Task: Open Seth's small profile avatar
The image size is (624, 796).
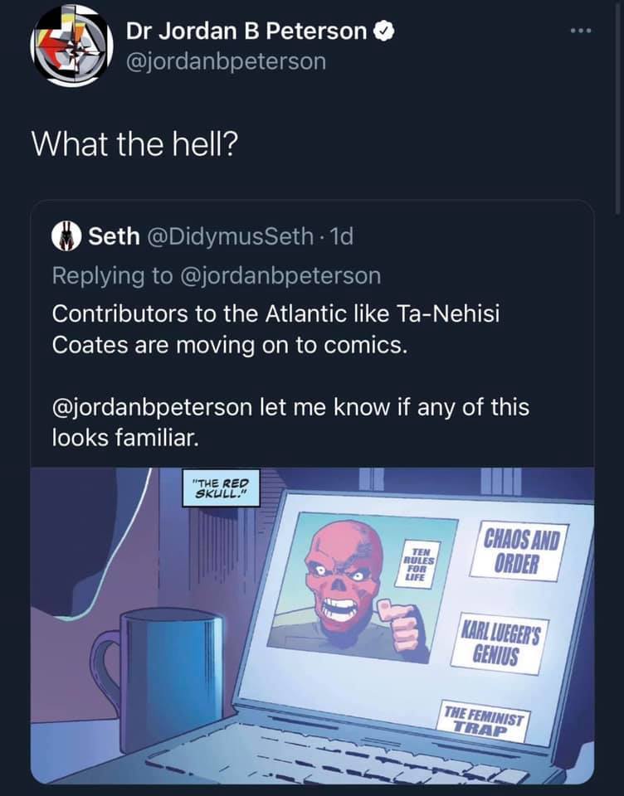Action: click(66, 236)
